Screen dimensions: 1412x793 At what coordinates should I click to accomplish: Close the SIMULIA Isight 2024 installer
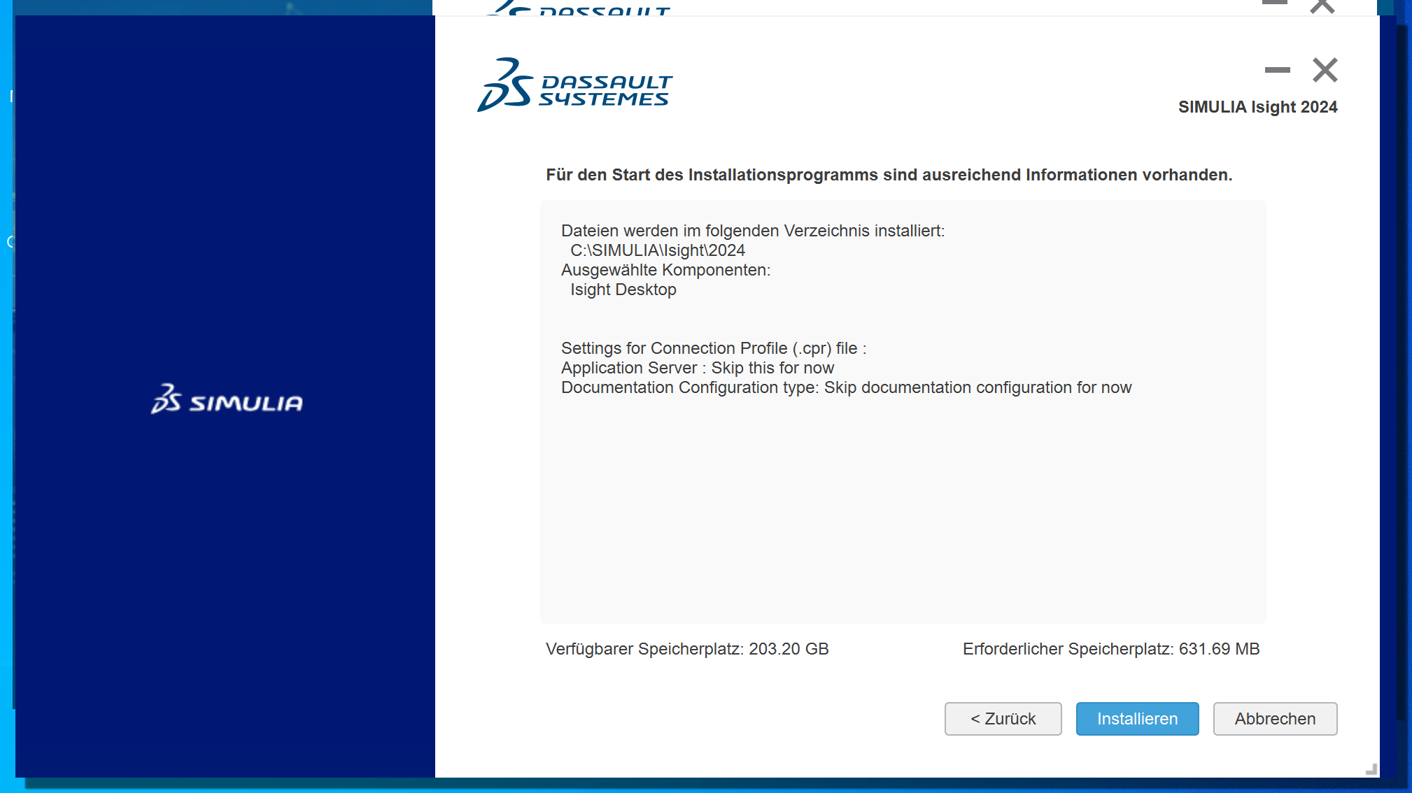click(1325, 70)
